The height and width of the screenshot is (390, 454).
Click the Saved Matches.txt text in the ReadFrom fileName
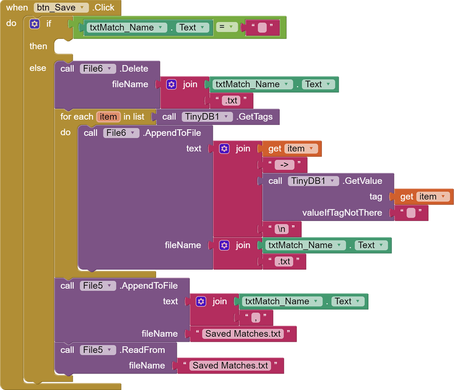[230, 366]
